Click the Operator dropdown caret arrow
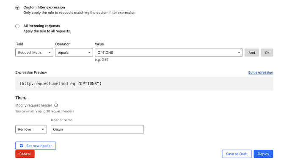The image size is (292, 160). tap(89, 53)
